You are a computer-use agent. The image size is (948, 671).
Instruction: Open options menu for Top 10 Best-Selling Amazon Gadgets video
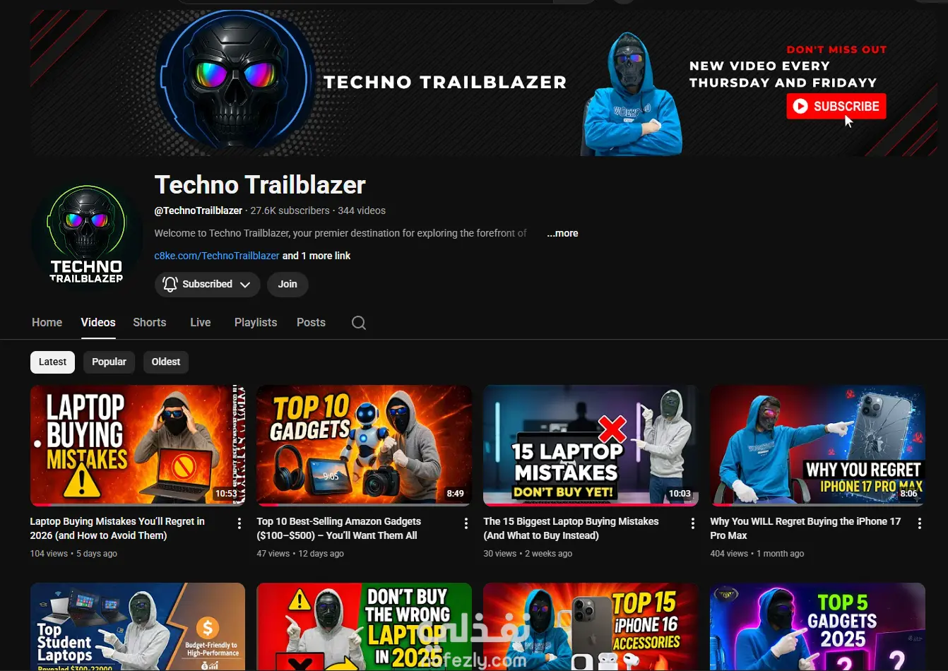466,523
